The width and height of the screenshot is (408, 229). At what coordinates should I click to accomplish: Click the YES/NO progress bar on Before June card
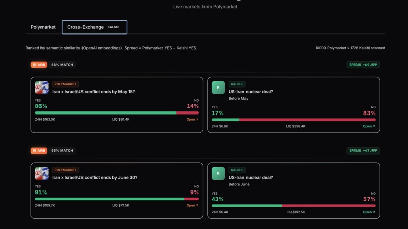pos(294,206)
